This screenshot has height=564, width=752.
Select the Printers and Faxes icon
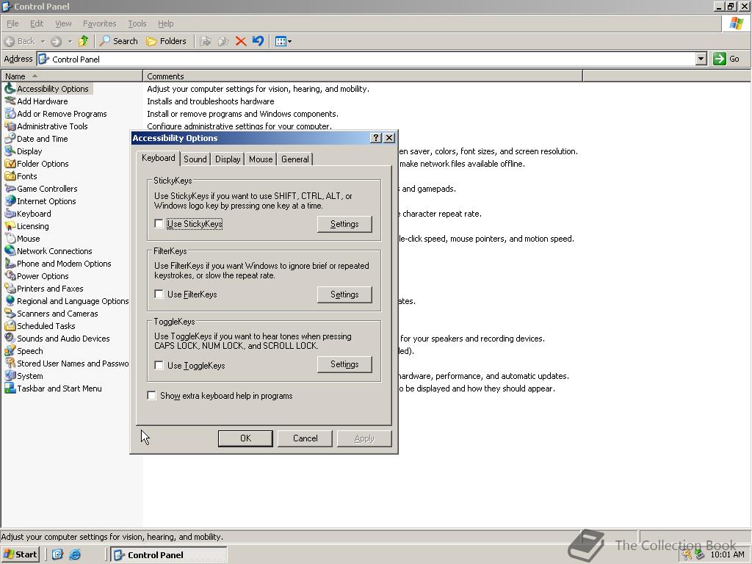[10, 288]
